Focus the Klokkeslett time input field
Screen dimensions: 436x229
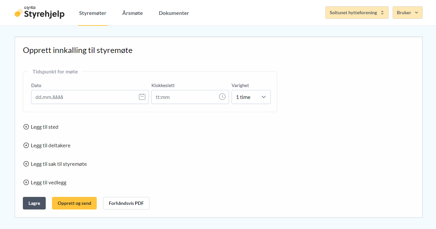pyautogui.click(x=190, y=97)
